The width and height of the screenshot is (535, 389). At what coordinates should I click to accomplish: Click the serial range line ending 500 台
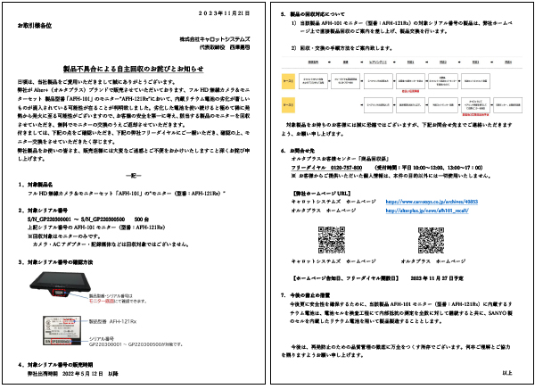coord(88,219)
